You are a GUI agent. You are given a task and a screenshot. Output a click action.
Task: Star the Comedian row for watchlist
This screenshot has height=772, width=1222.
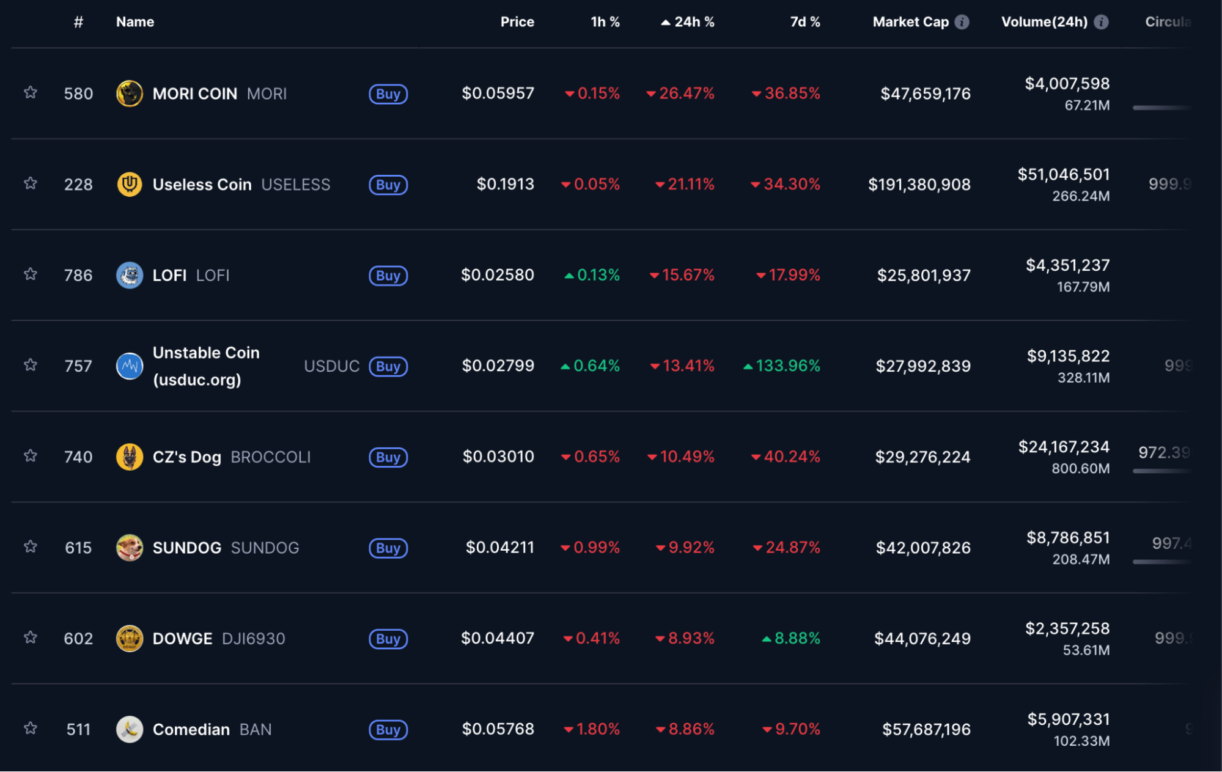point(30,729)
